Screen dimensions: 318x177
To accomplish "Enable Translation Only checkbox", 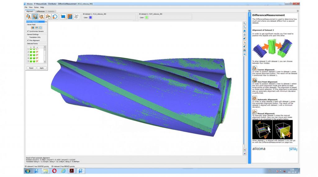I will (28, 37).
